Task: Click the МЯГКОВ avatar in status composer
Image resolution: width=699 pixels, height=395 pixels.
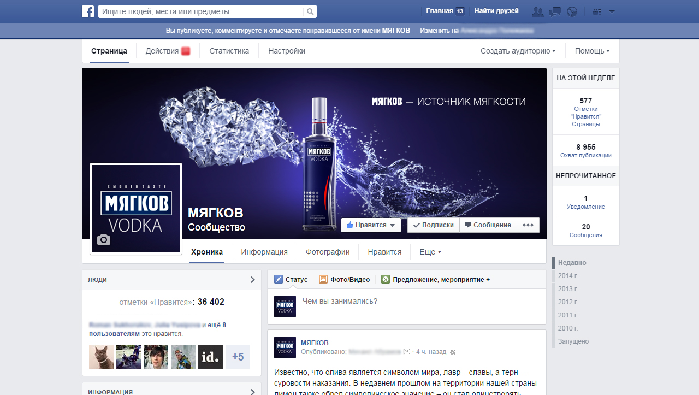Action: (x=285, y=306)
